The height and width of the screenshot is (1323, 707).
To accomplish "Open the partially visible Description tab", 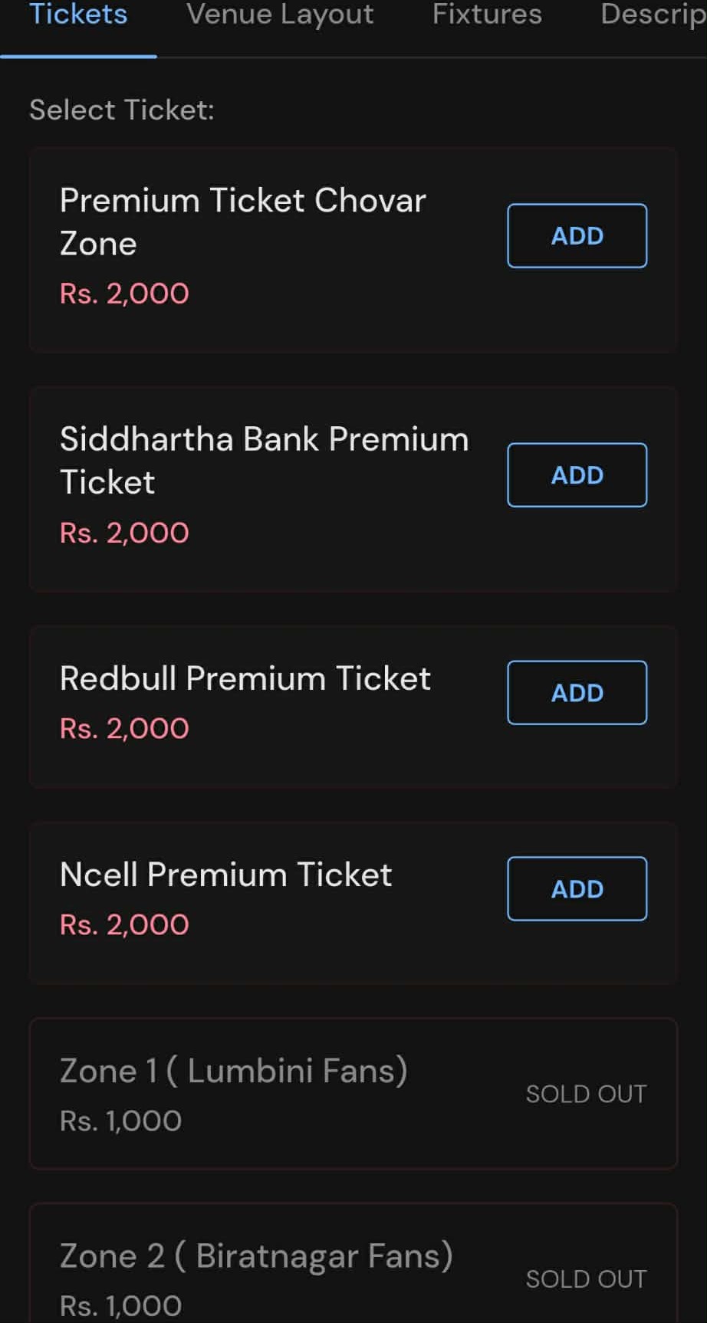I will tap(652, 15).
